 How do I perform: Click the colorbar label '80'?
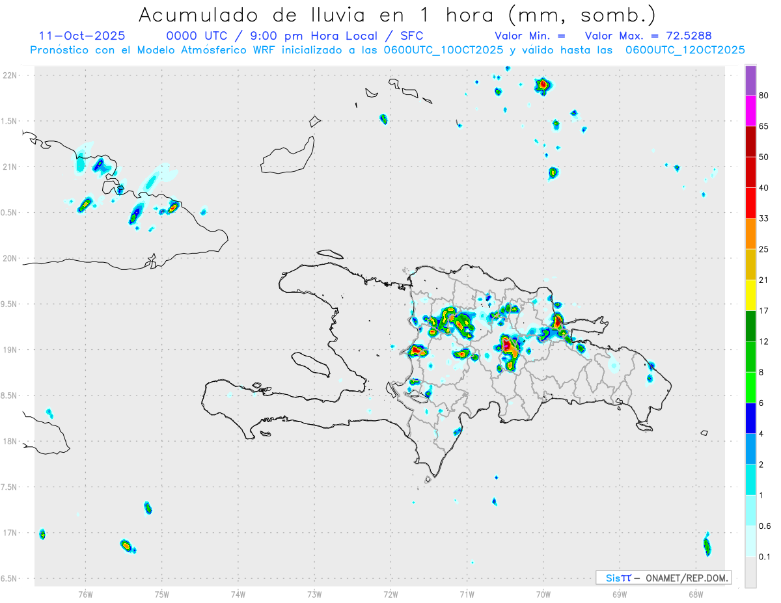coord(763,96)
